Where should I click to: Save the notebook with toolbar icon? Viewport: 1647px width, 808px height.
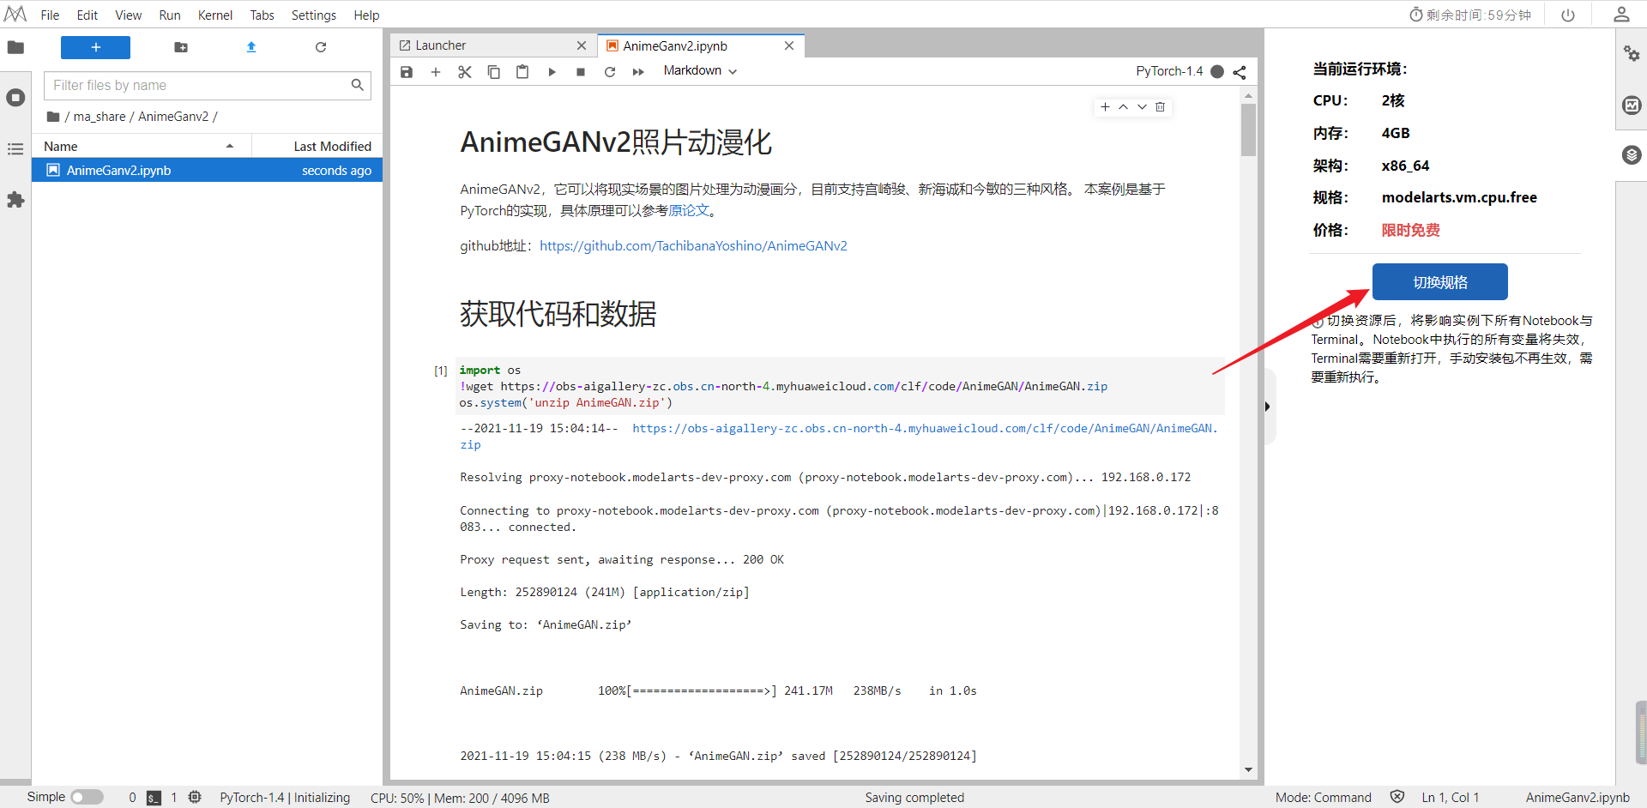[x=407, y=72]
